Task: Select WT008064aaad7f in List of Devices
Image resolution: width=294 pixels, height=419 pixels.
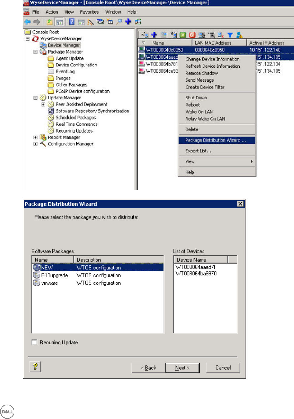Action: pyautogui.click(x=196, y=267)
